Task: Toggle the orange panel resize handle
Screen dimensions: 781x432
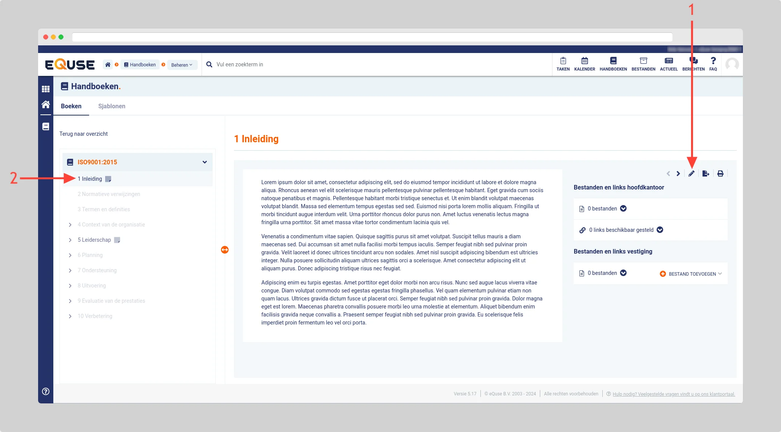Action: pyautogui.click(x=225, y=250)
